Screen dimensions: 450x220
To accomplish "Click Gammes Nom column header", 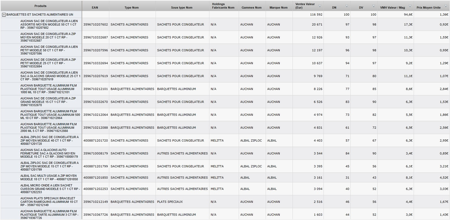I will click(x=252, y=8).
